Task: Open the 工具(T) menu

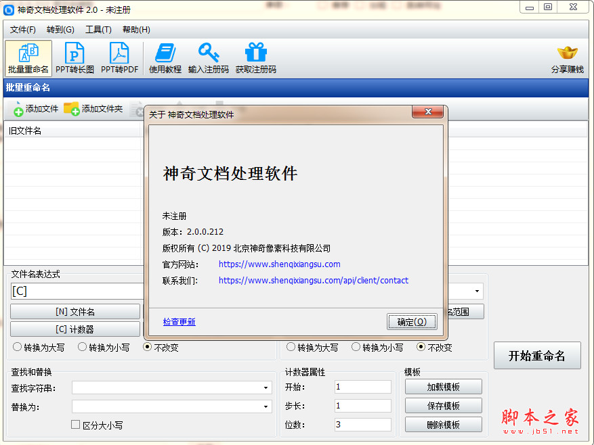Action: tap(98, 30)
